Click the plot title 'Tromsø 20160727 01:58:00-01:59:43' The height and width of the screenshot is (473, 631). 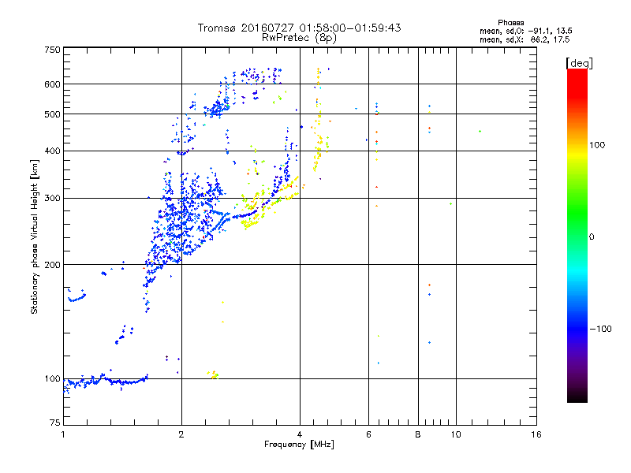point(299,28)
